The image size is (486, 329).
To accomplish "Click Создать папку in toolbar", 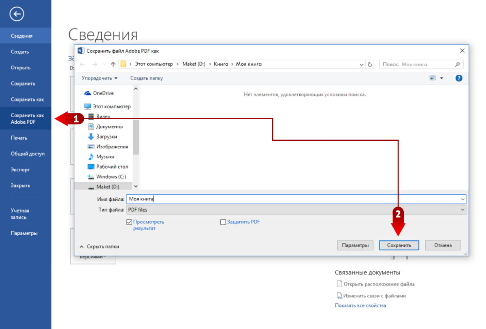I will pos(147,78).
